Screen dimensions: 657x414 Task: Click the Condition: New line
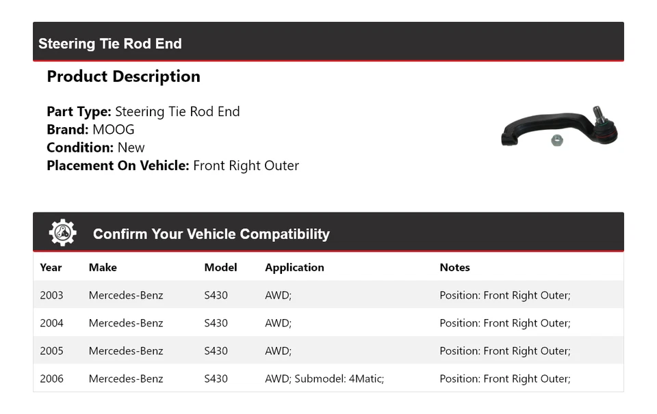coord(96,148)
